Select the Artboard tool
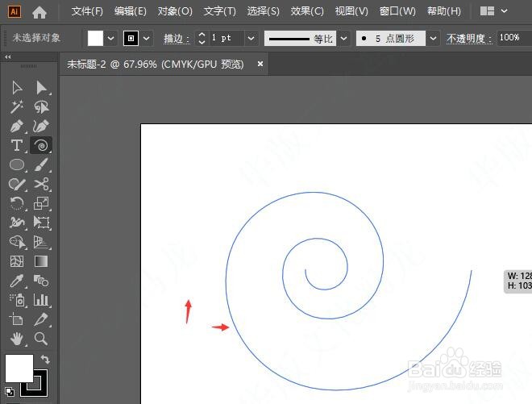Screen dimensions: 532x404 coord(17,319)
